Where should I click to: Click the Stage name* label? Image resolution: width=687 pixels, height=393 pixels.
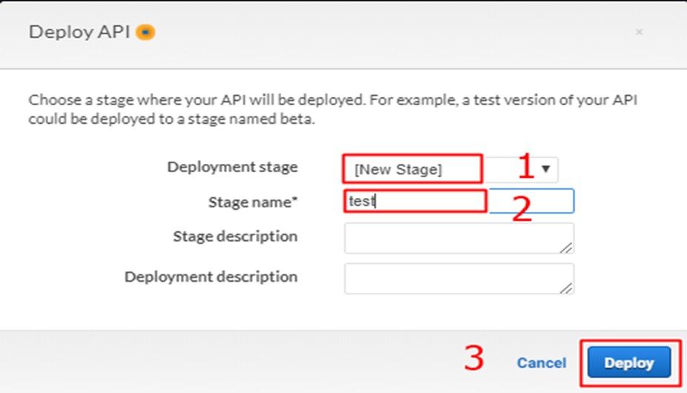pos(253,201)
